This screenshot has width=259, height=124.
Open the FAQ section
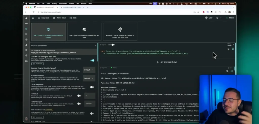(73, 18)
